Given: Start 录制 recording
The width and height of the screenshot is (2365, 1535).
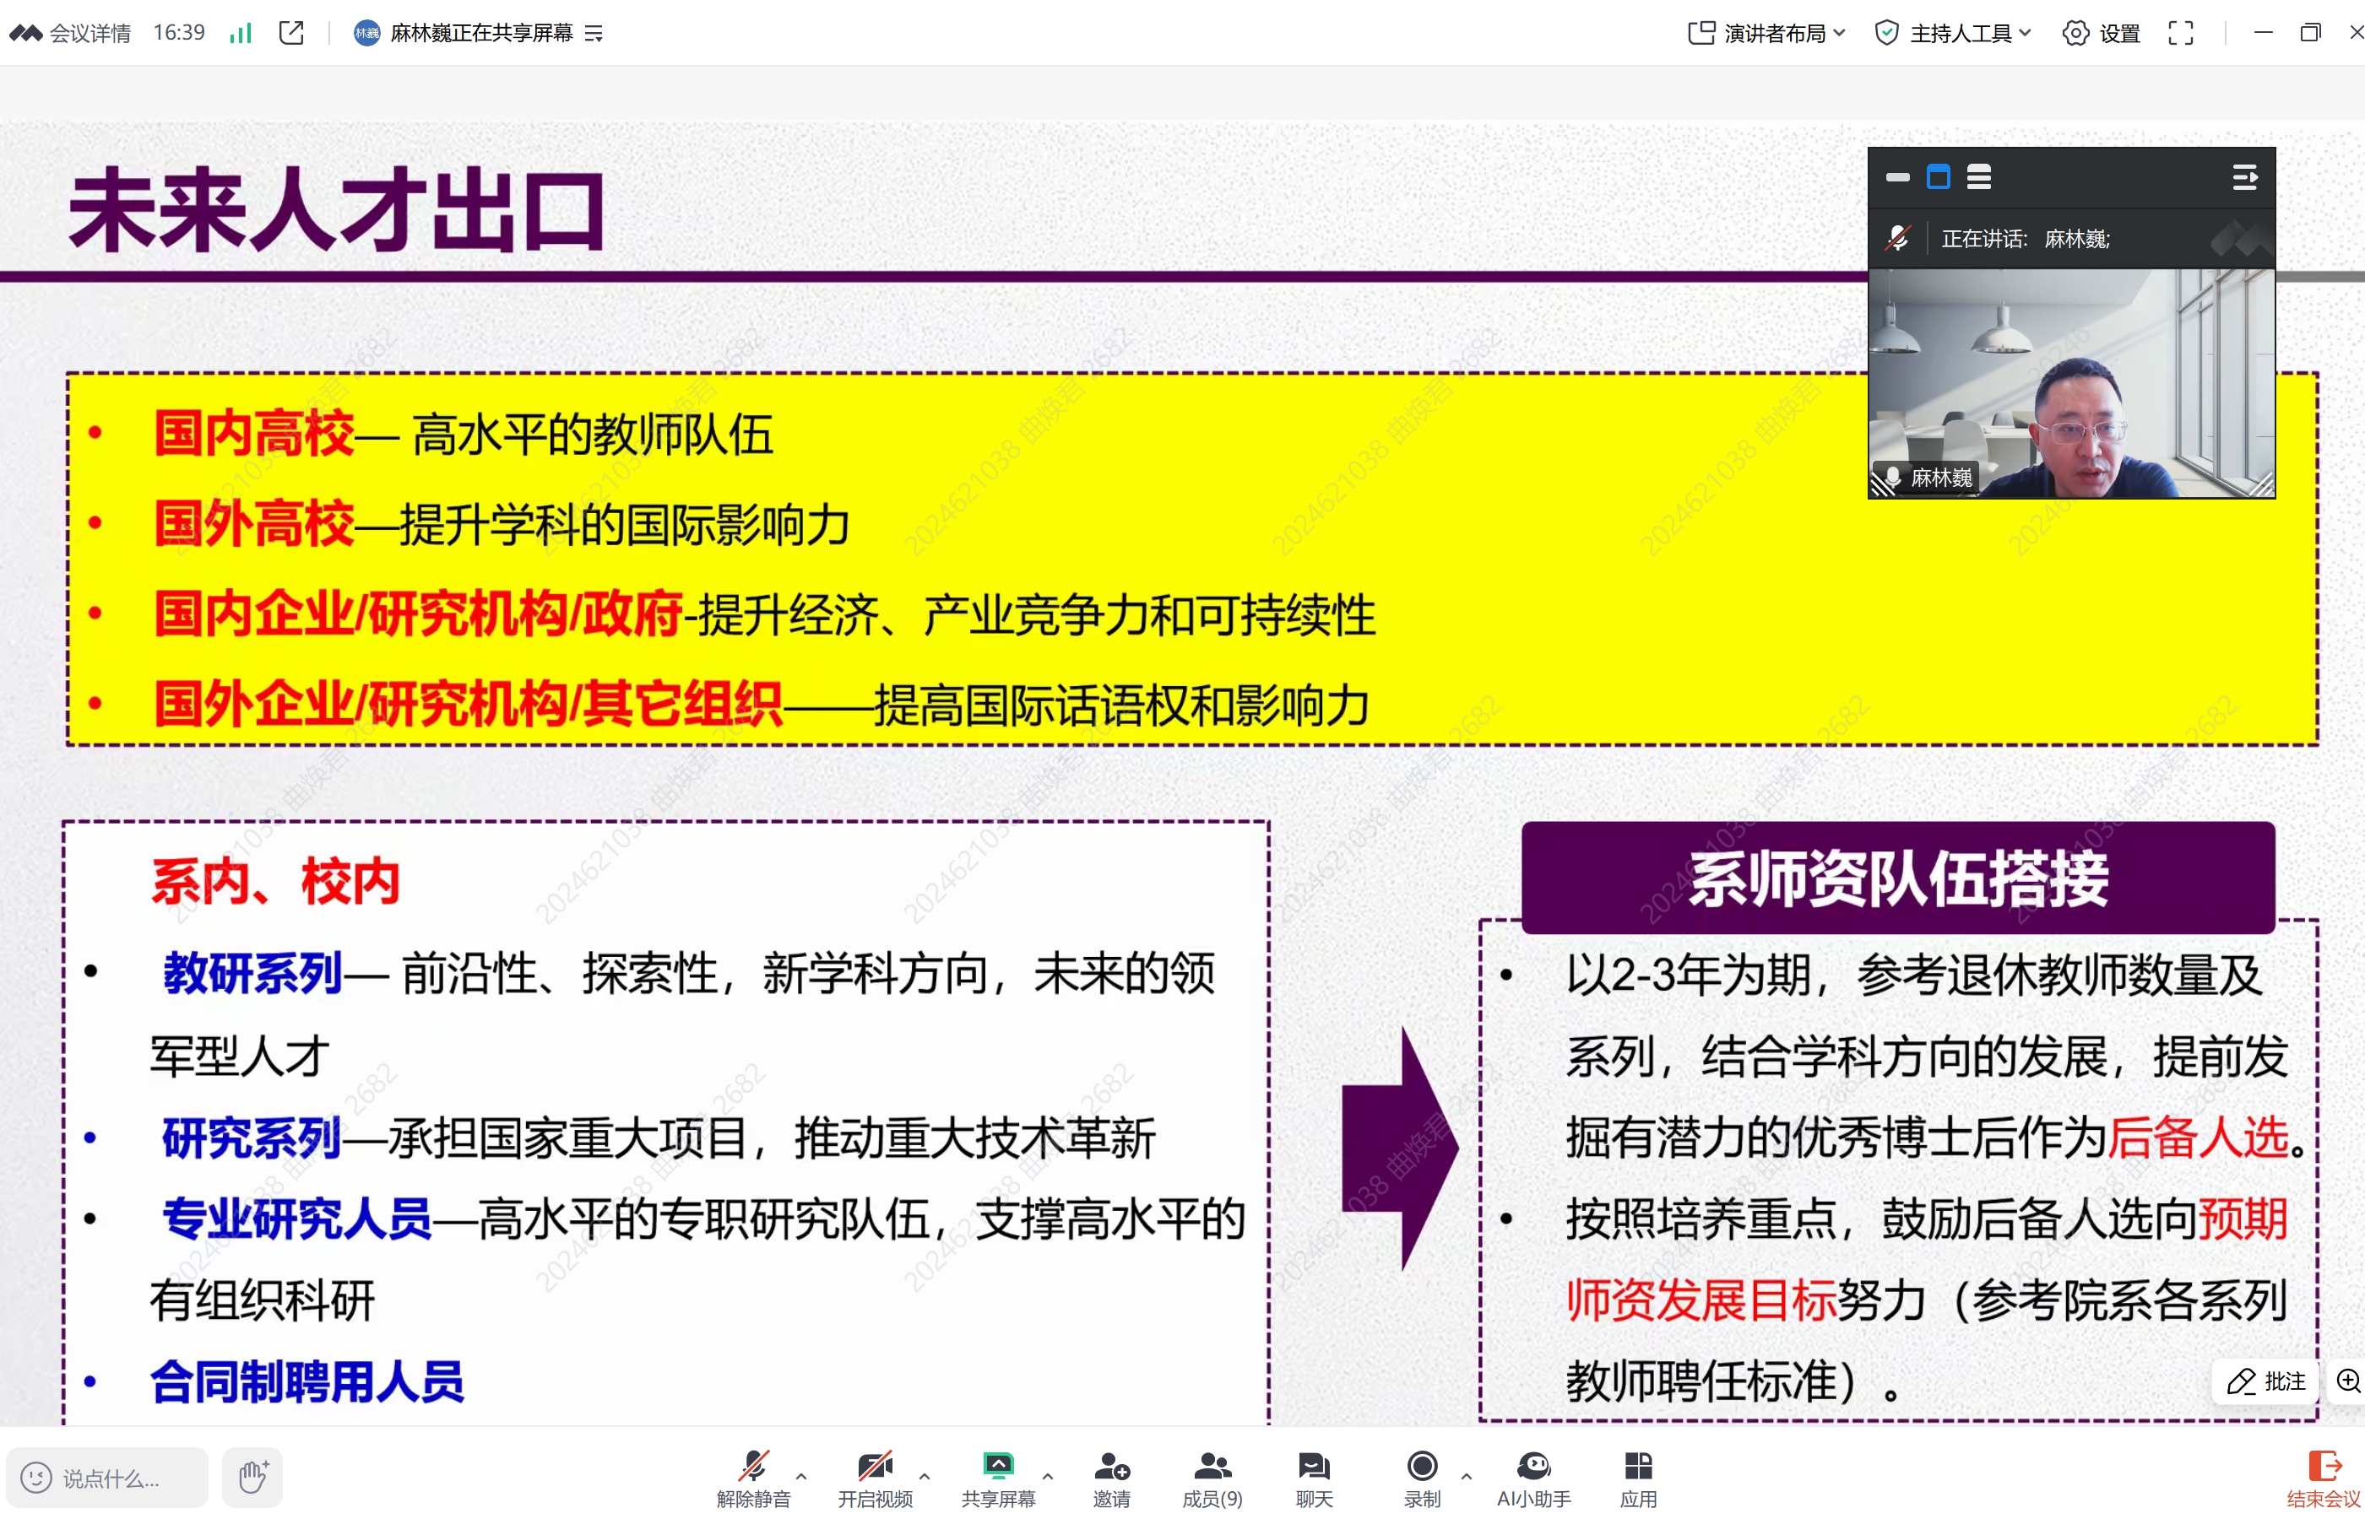Looking at the screenshot, I should 1423,1478.
